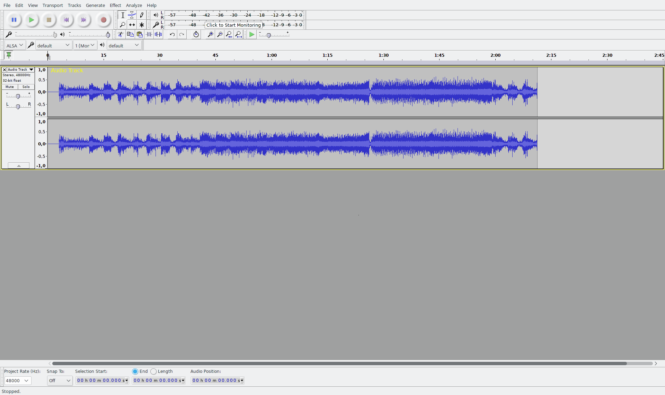Open the ALSA audio host dropdown
Viewport: 665px width, 395px height.
(15, 45)
